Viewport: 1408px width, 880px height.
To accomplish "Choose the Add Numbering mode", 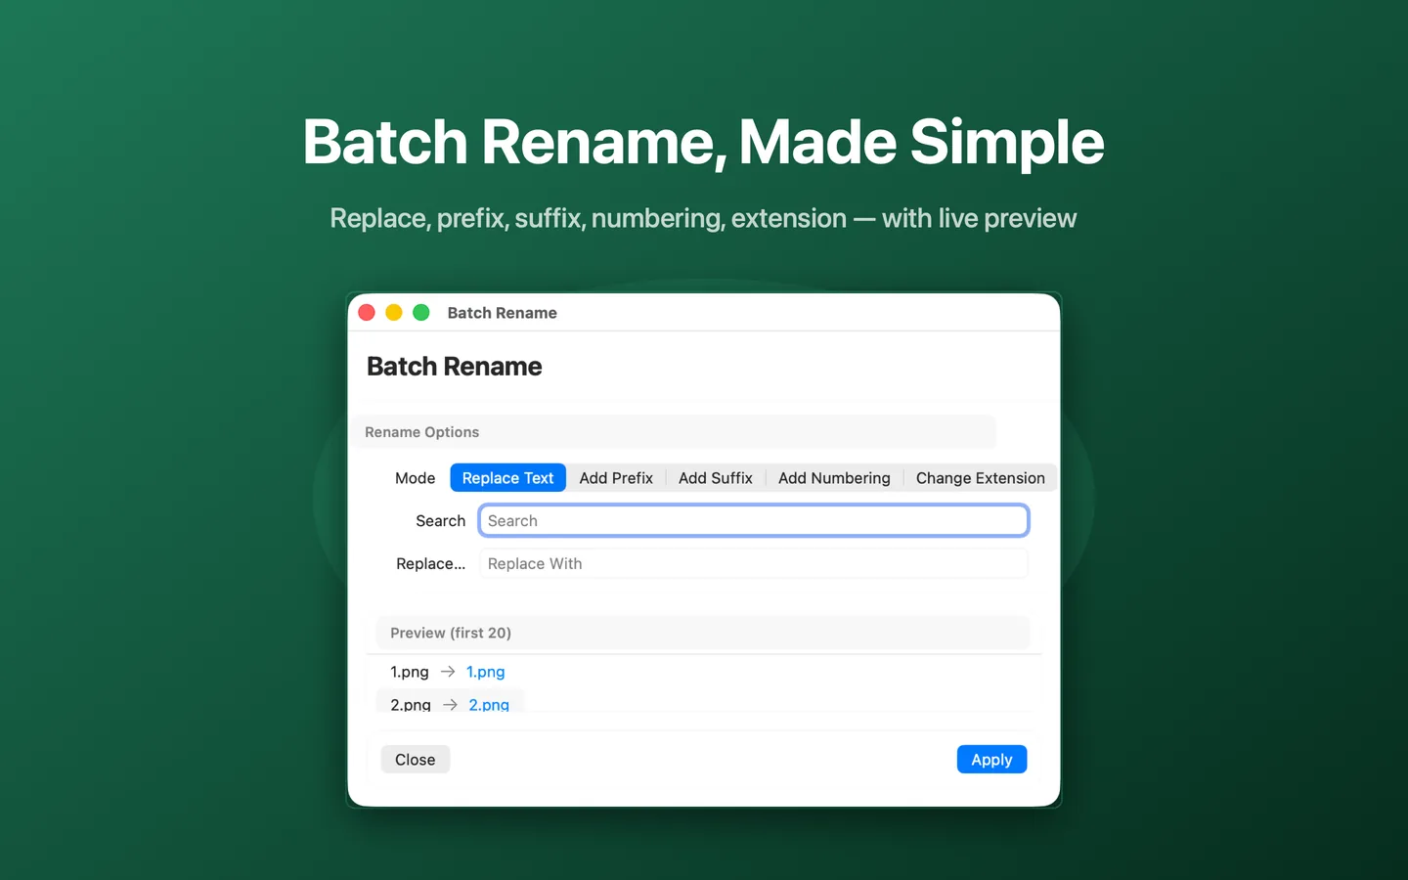I will [x=834, y=478].
